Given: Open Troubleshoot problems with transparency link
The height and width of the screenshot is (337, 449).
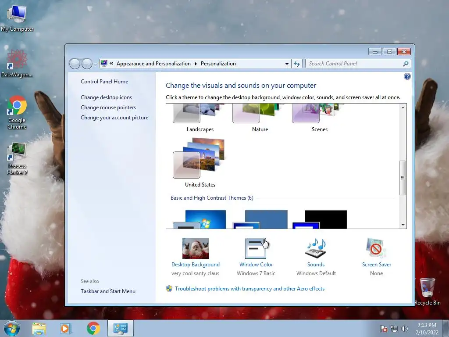Looking at the screenshot, I should click(249, 289).
